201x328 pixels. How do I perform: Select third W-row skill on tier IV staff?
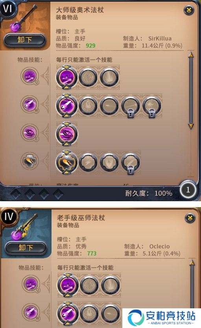[110, 313]
